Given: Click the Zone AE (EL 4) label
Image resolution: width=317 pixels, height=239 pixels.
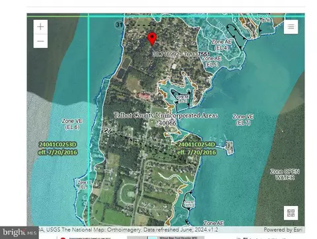Looking at the screenshot, I should (221, 45).
